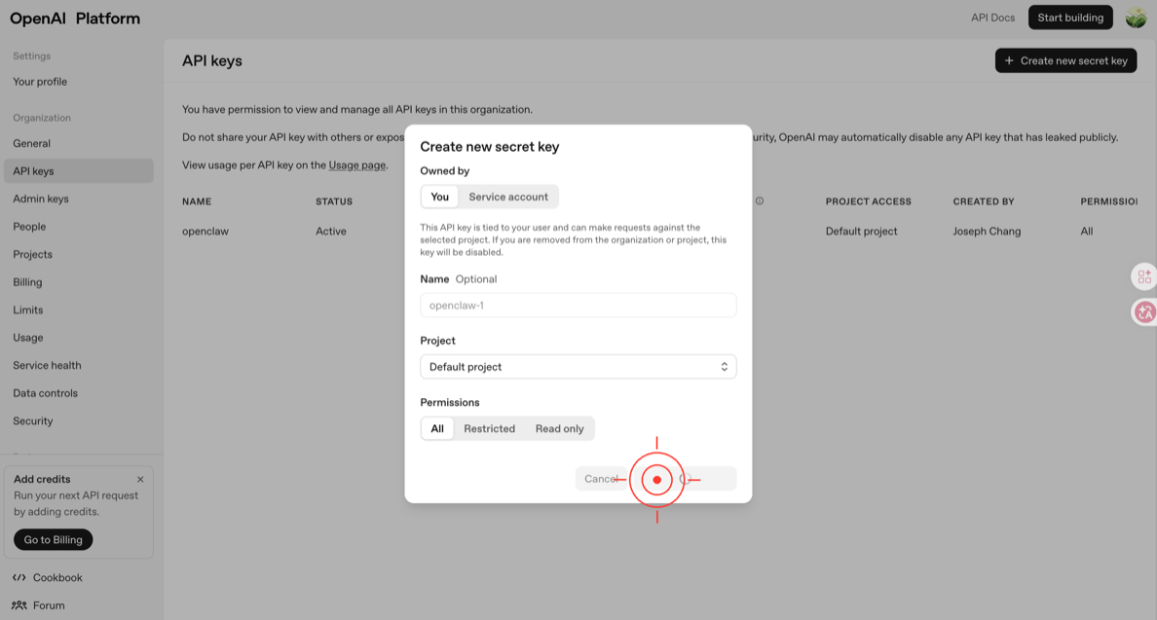The image size is (1157, 620).
Task: Click the key Name input field
Action: point(578,306)
